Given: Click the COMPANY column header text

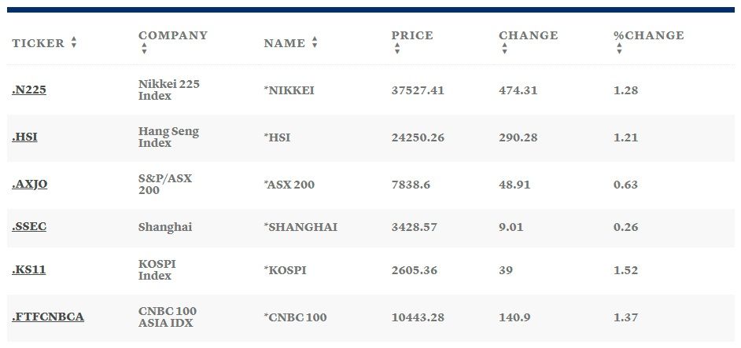Looking at the screenshot, I should point(173,35).
